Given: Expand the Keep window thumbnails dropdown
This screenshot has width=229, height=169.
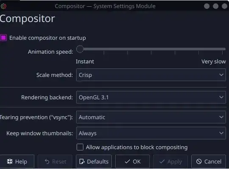Looking at the screenshot, I should [x=151, y=133].
